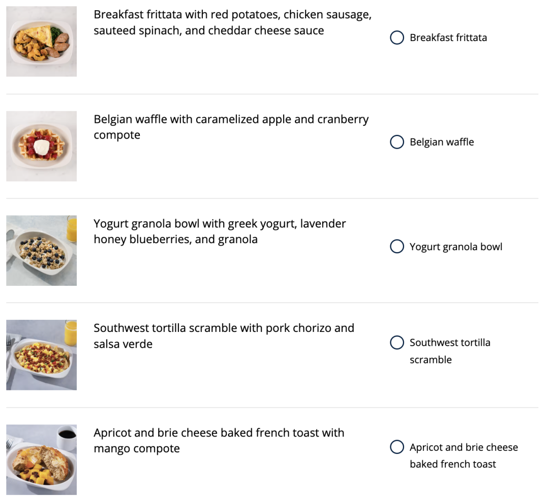This screenshot has width=549, height=502.
Task: Click the description mentioning mango compote
Action: [x=219, y=441]
